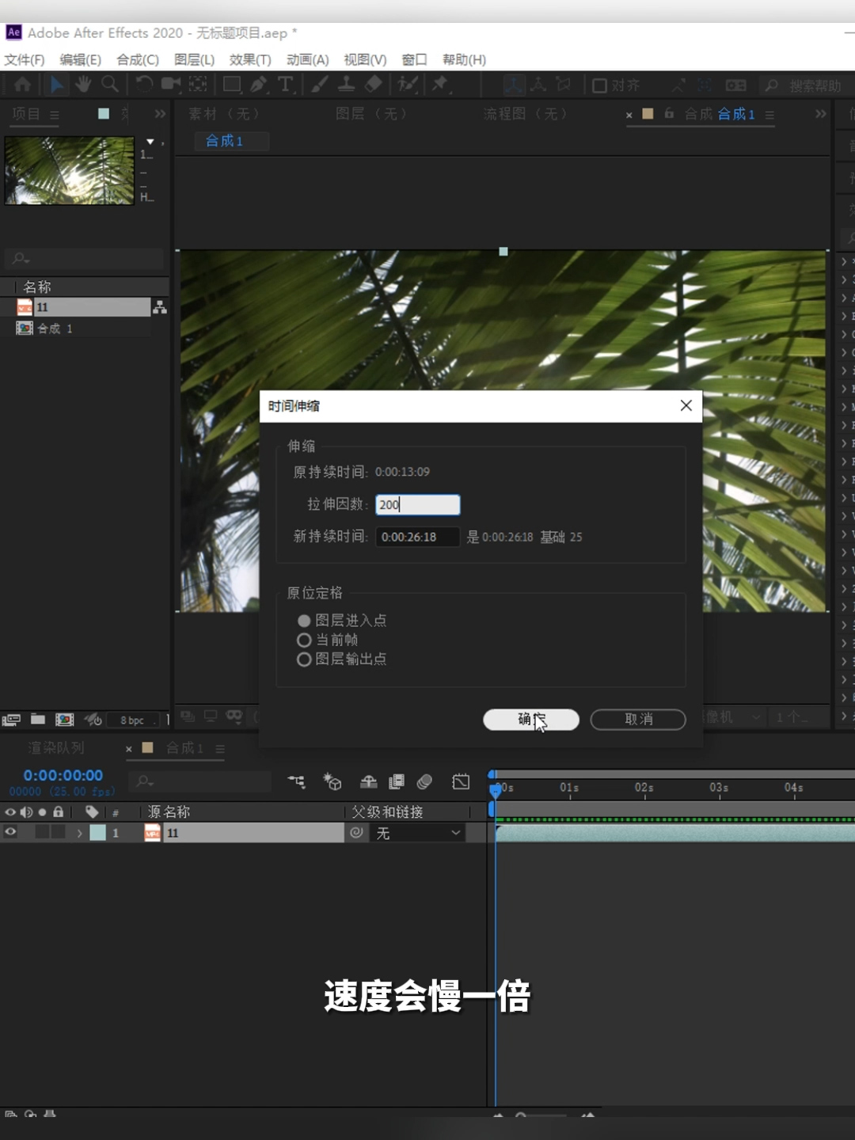Open the composition mini-flowchart icon in timeline
The image size is (855, 1140).
point(296,782)
